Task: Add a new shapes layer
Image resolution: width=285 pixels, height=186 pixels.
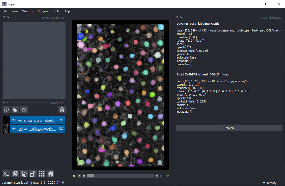Action: point(15,110)
